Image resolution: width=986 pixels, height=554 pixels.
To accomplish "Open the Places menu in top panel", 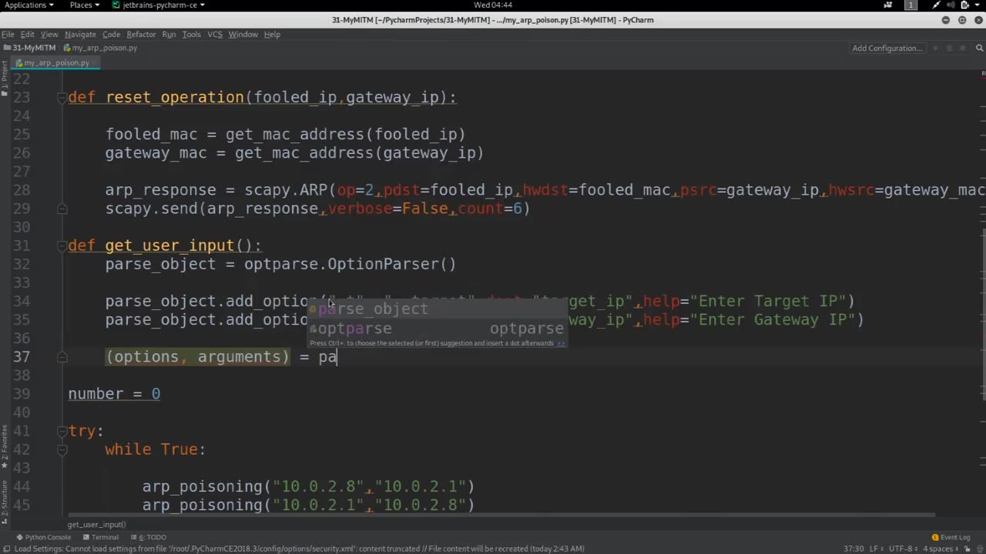I will pyautogui.click(x=85, y=5).
